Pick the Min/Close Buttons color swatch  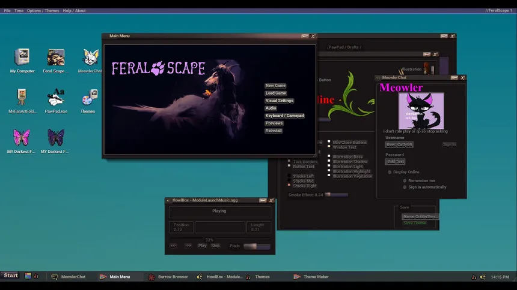tap(329, 142)
